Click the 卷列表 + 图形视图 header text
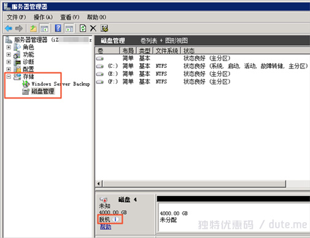The height and width of the screenshot is (238, 310). point(164,40)
